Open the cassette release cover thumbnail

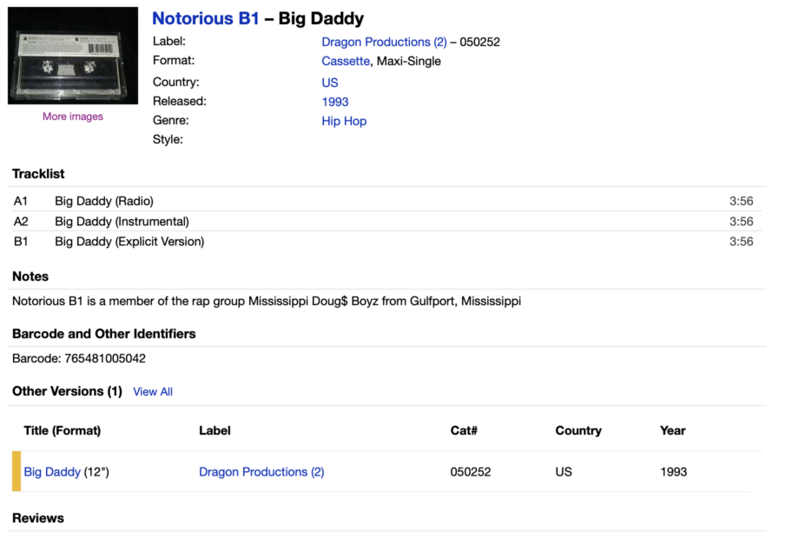point(73,56)
